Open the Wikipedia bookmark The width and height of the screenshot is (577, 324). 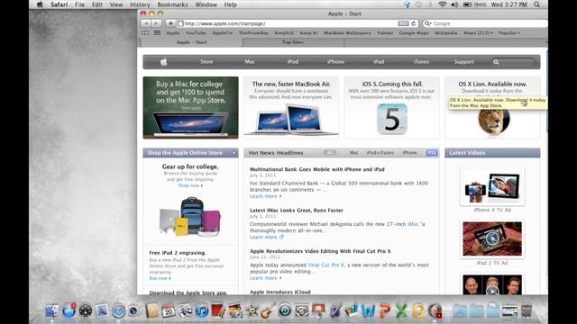click(446, 32)
